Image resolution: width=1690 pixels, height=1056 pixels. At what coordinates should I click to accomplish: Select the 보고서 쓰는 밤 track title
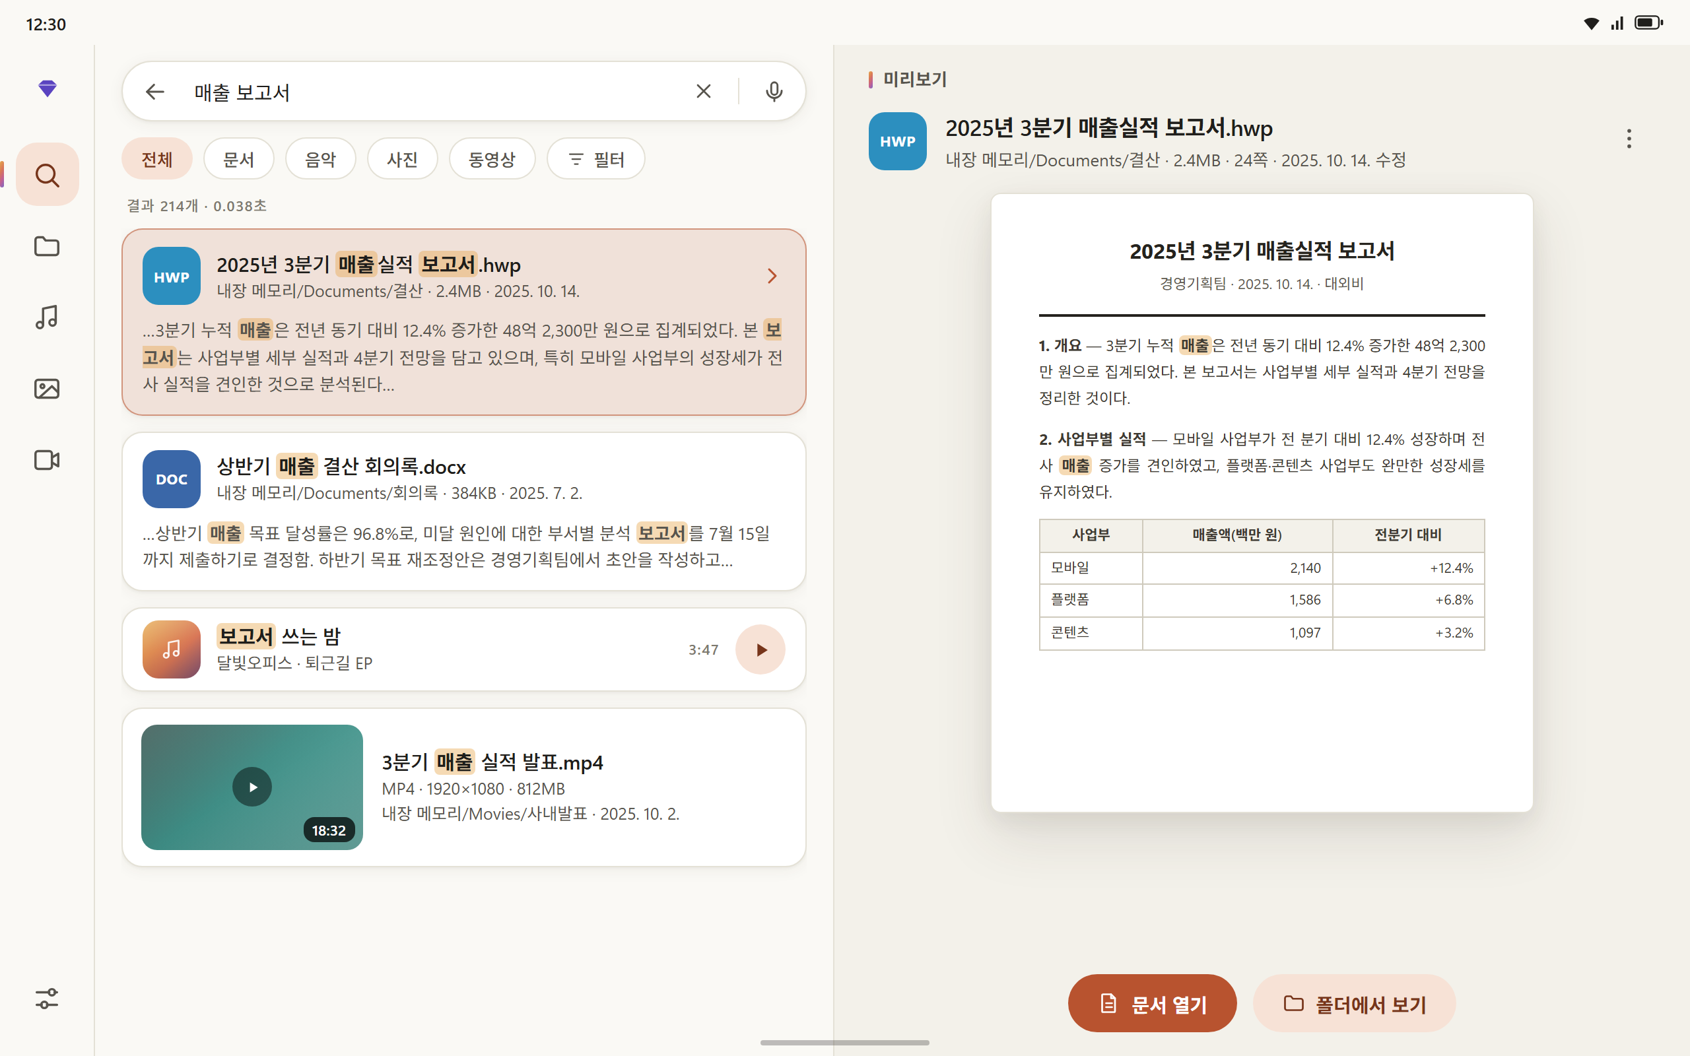point(279,636)
